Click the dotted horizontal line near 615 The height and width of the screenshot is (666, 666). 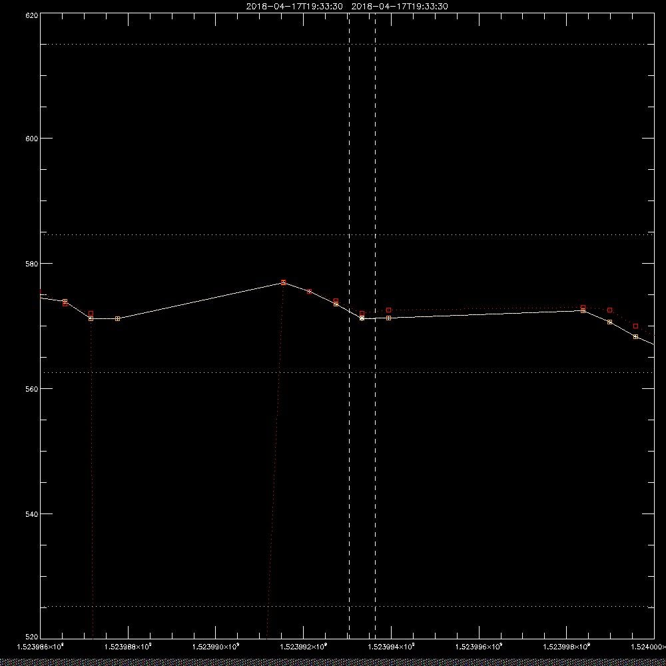tap(347, 44)
